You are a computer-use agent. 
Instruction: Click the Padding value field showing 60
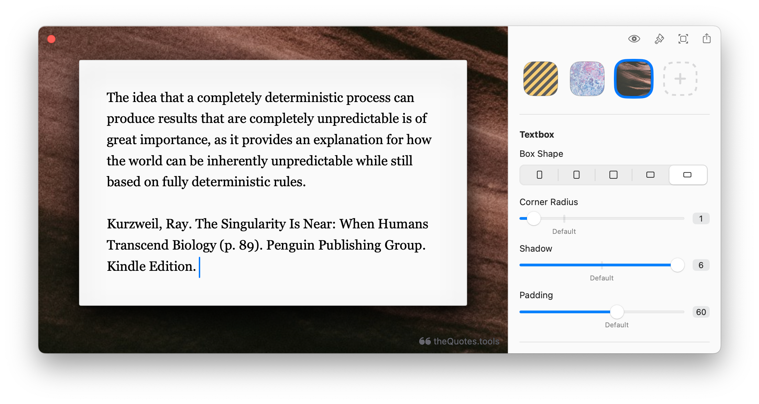pos(700,312)
